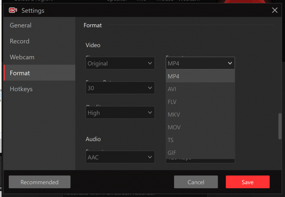Open the Webcam settings tab
The image size is (285, 197).
tap(22, 57)
